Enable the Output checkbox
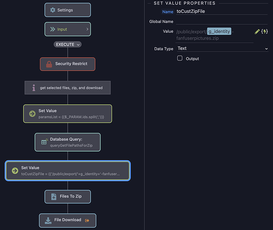Image resolution: width=273 pixels, height=230 pixels. click(x=180, y=58)
